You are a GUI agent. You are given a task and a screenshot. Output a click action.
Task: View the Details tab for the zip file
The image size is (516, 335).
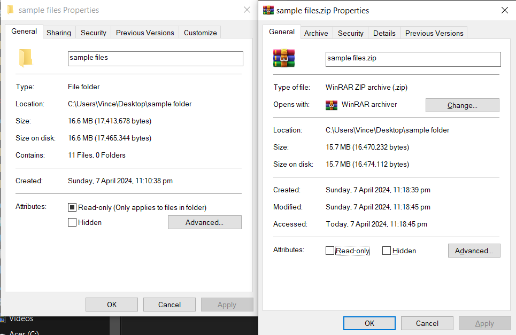(384, 33)
